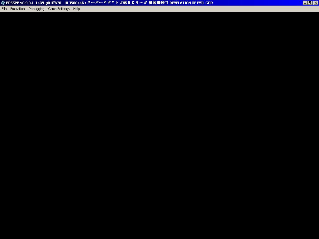
Task: Open the File menu
Action: (4, 9)
